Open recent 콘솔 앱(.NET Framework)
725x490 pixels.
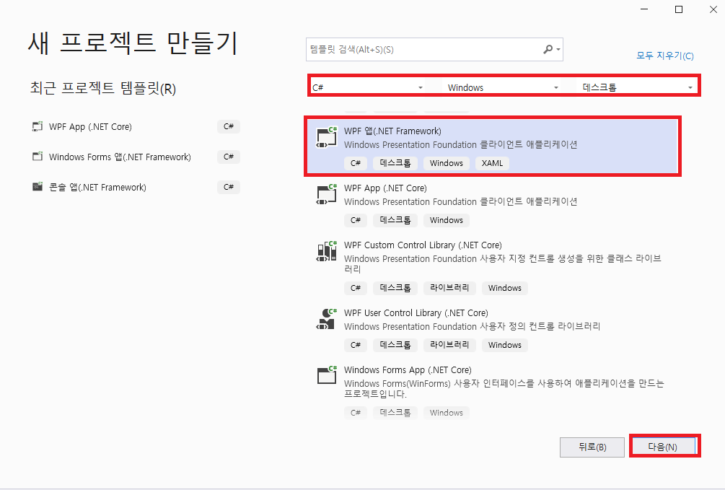(97, 188)
